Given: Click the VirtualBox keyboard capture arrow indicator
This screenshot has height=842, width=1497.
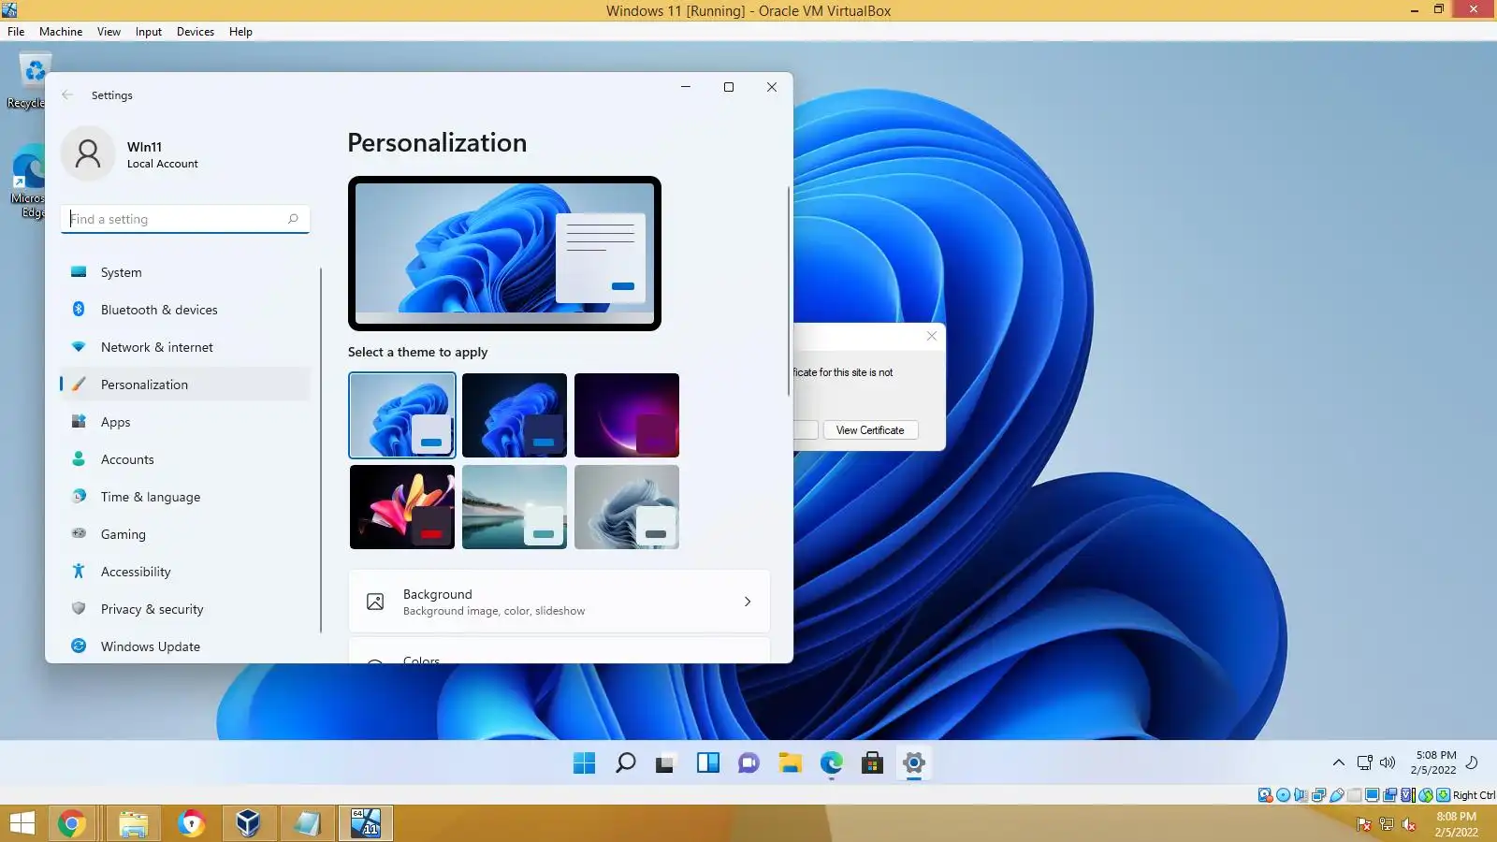Looking at the screenshot, I should (x=1444, y=795).
